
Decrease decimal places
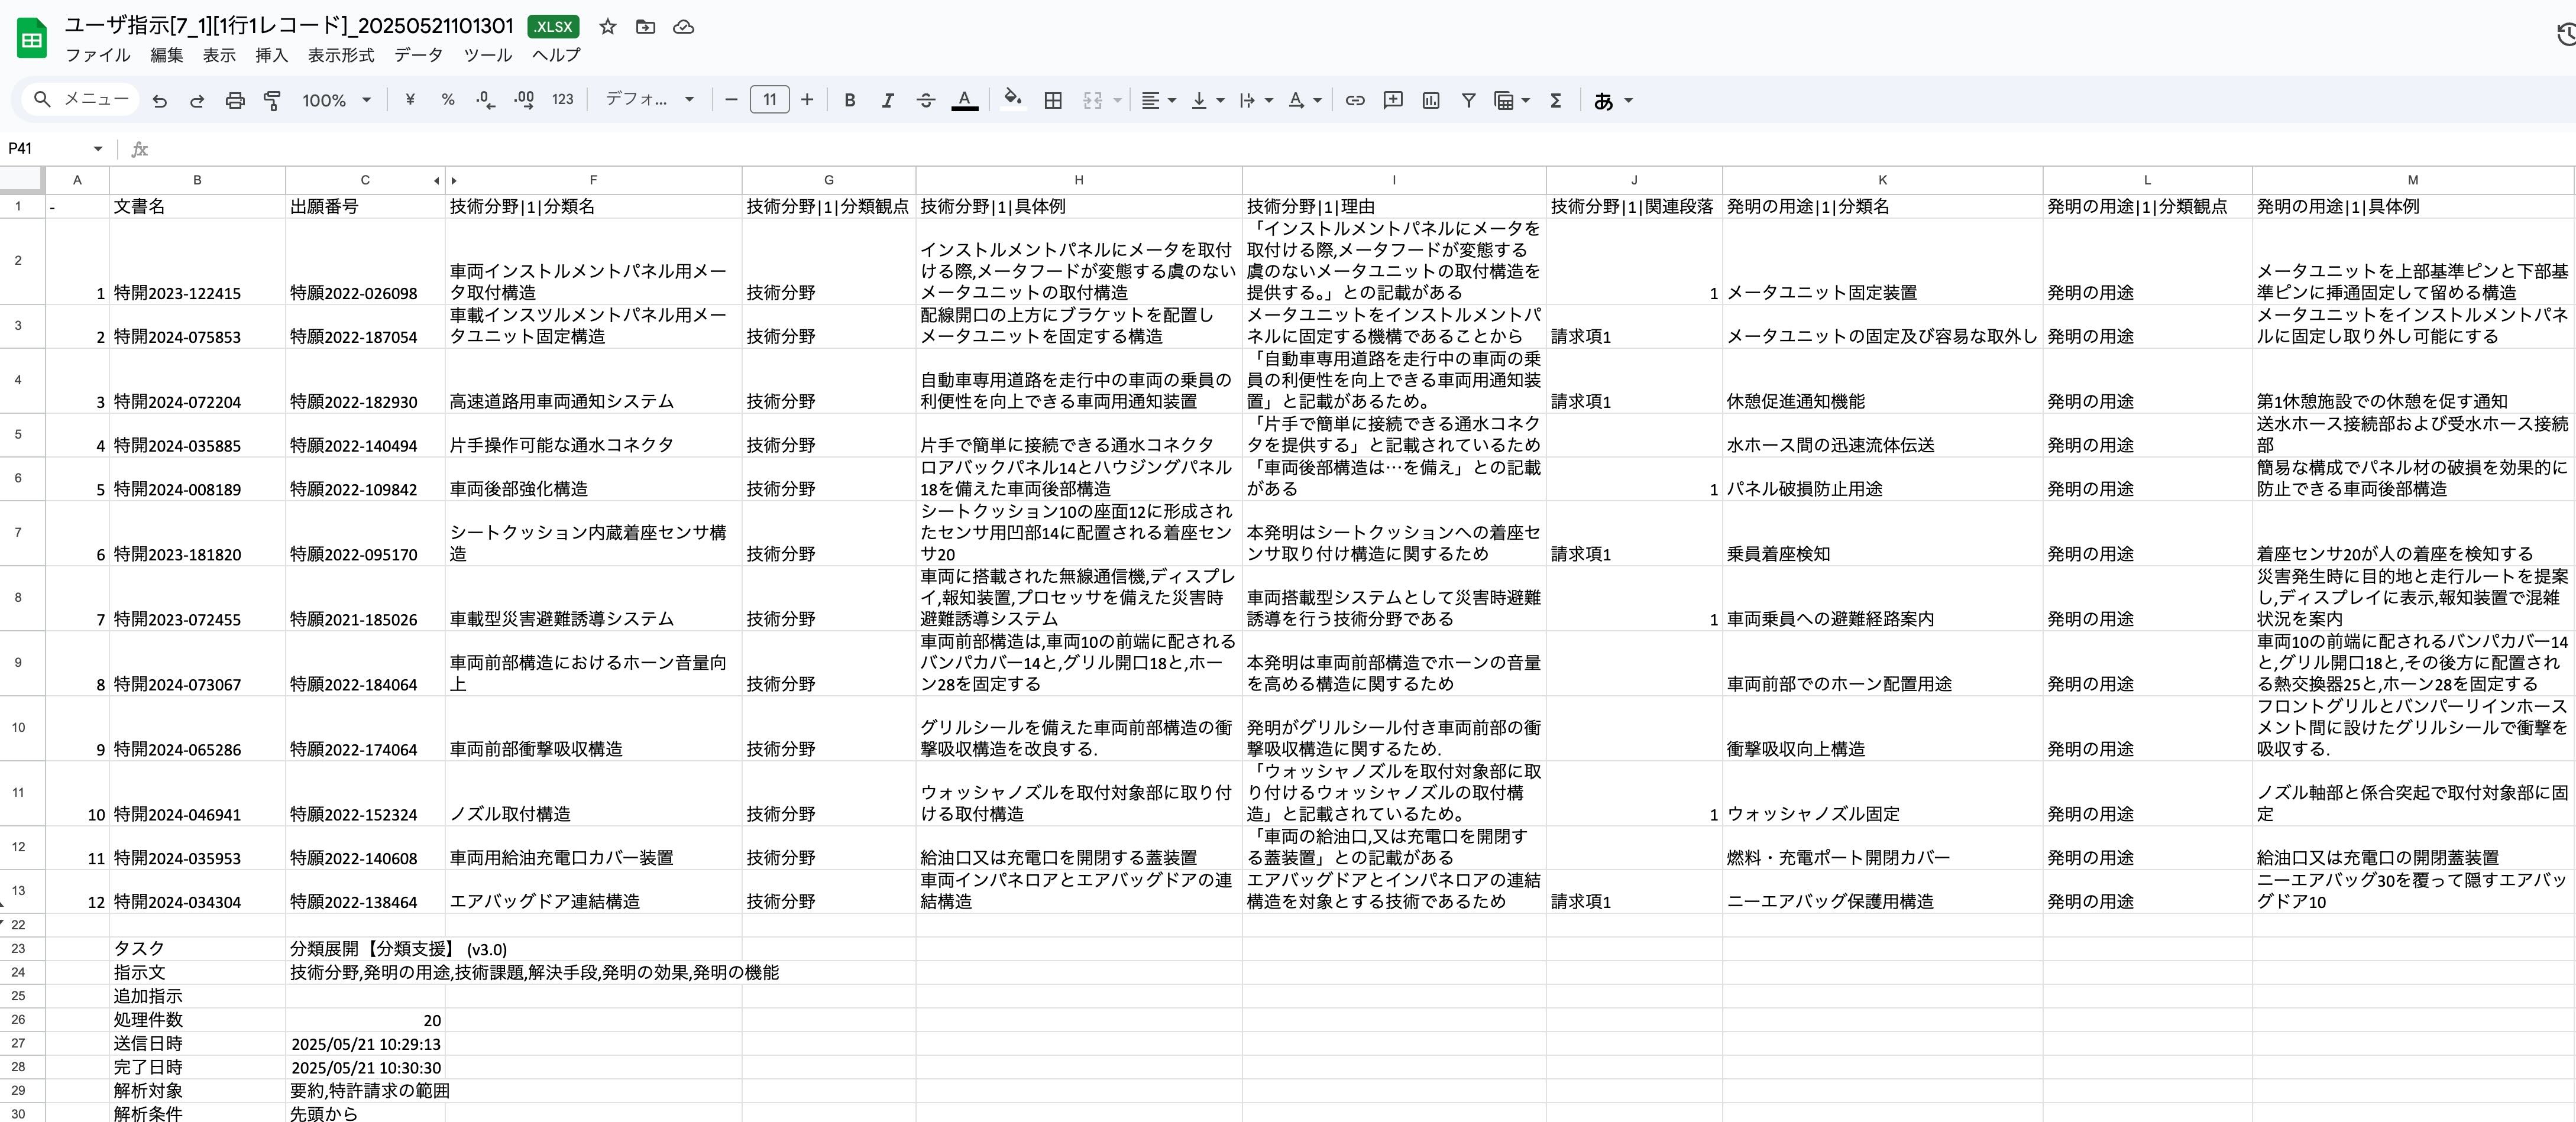click(x=486, y=100)
